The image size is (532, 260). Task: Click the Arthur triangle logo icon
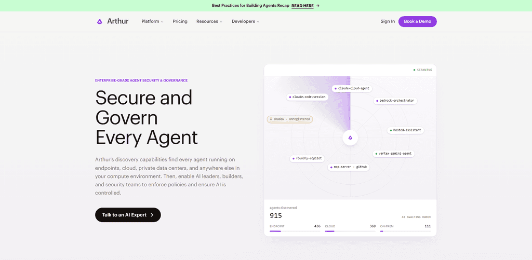coord(99,21)
